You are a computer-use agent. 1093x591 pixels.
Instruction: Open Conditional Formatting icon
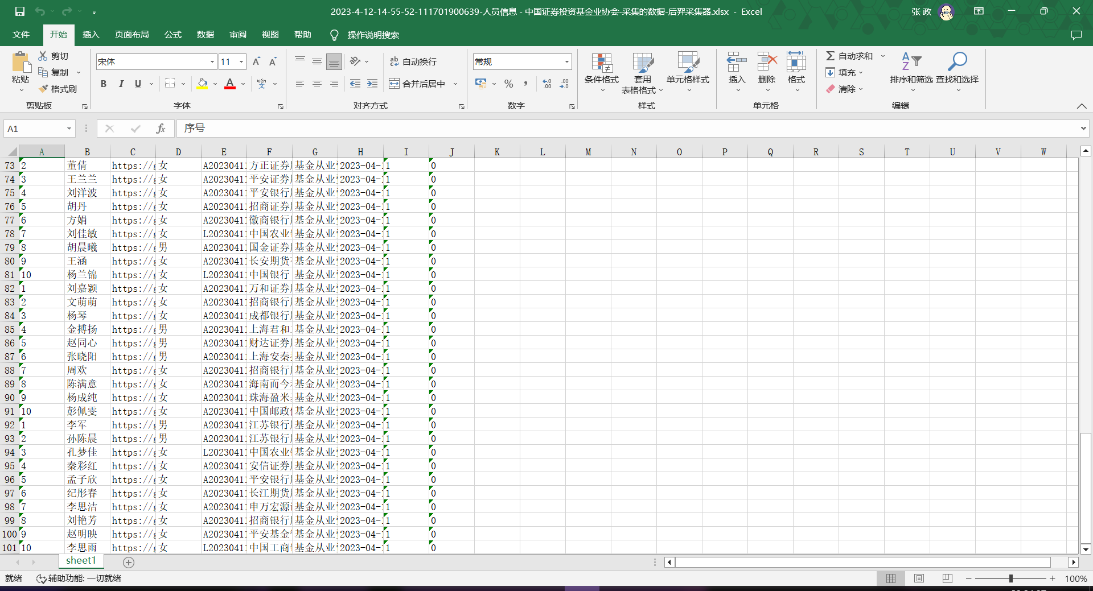click(602, 63)
